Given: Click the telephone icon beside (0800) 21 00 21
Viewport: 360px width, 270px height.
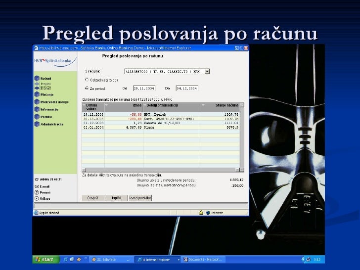Looking at the screenshot, I should [37, 180].
